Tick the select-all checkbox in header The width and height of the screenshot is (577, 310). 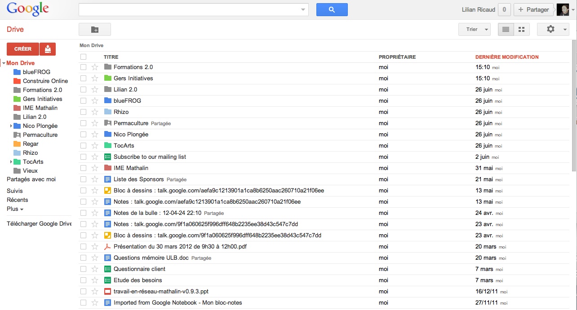click(83, 57)
